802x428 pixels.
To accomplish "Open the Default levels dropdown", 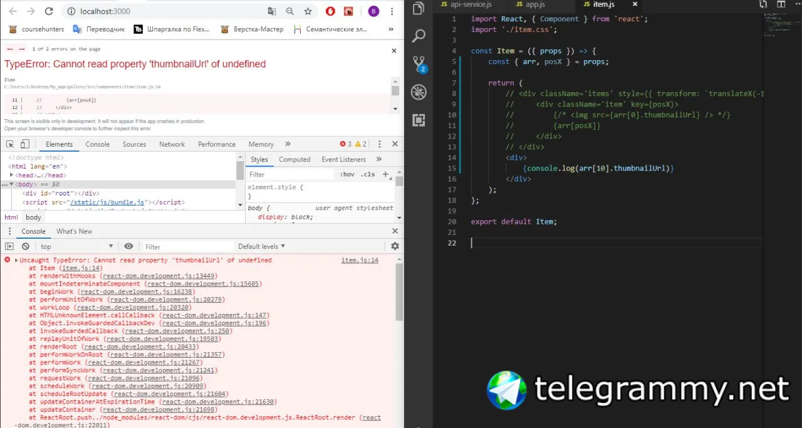I will tap(262, 246).
